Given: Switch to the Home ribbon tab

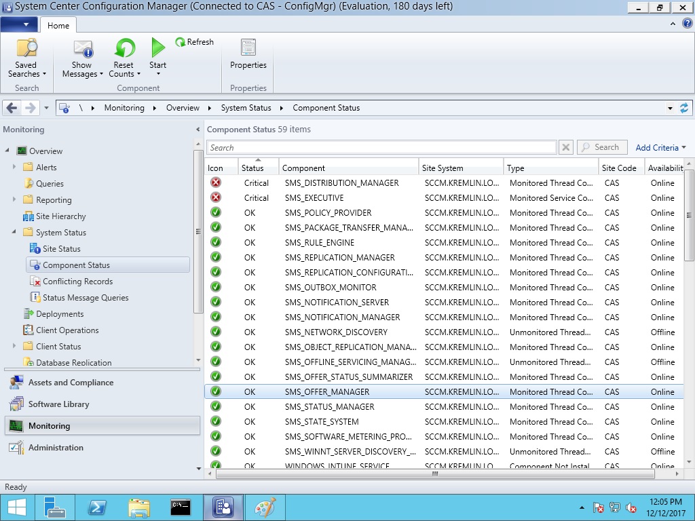Looking at the screenshot, I should click(x=58, y=25).
